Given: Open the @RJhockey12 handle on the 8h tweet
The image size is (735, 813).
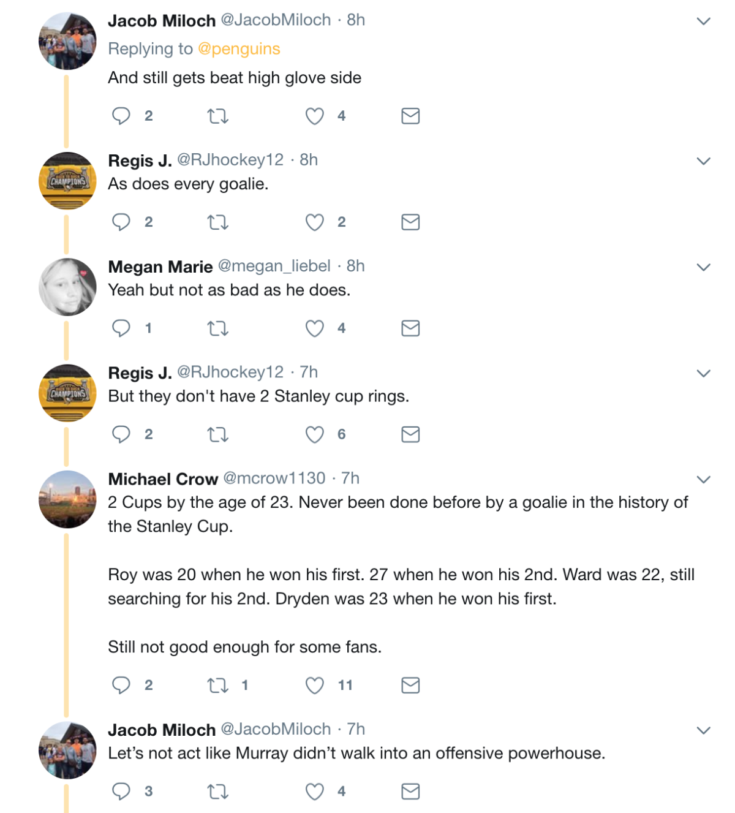Looking at the screenshot, I should pyautogui.click(x=230, y=160).
